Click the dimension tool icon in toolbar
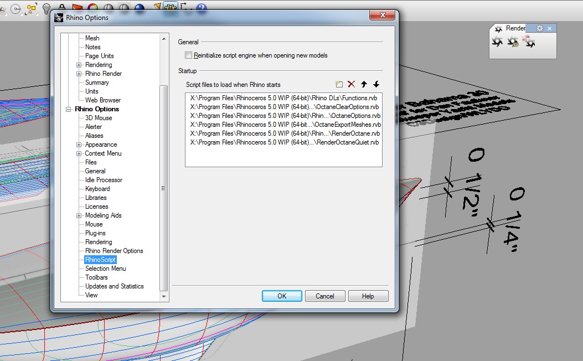This screenshot has width=583, height=361. tap(184, 6)
